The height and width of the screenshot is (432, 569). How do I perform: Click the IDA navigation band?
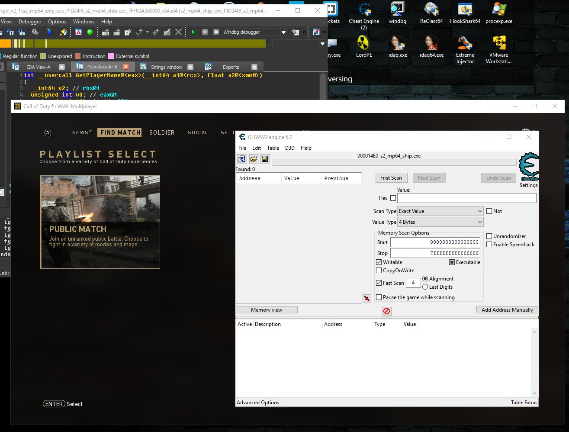[x=133, y=43]
